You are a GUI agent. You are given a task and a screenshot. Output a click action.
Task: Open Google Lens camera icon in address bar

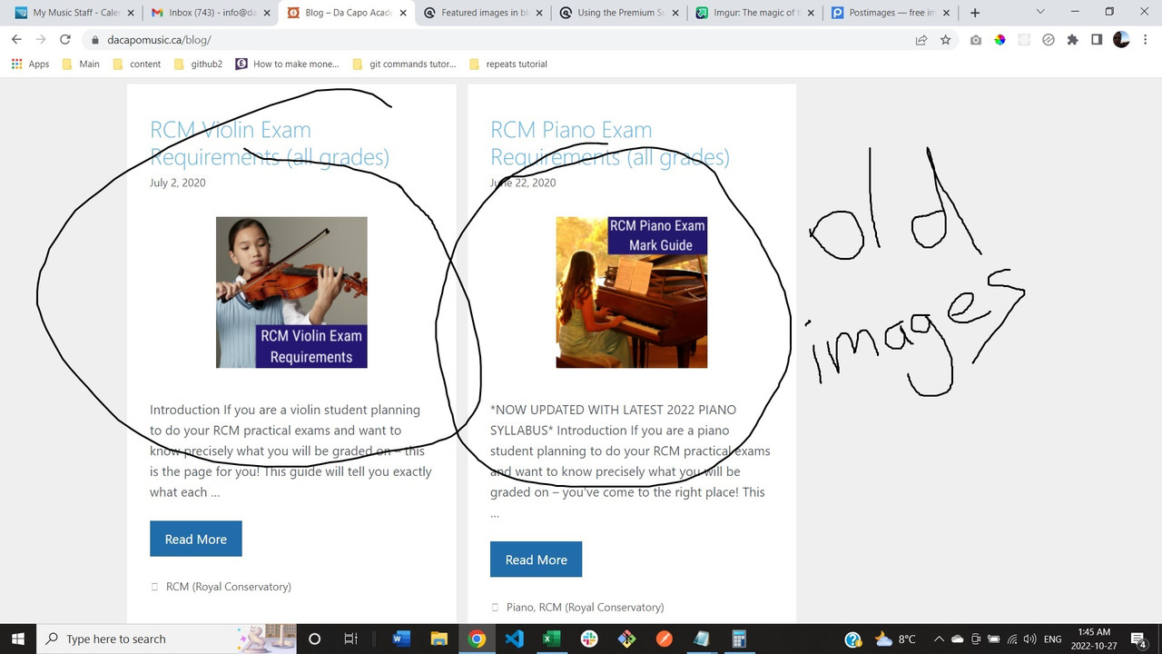pyautogui.click(x=975, y=39)
